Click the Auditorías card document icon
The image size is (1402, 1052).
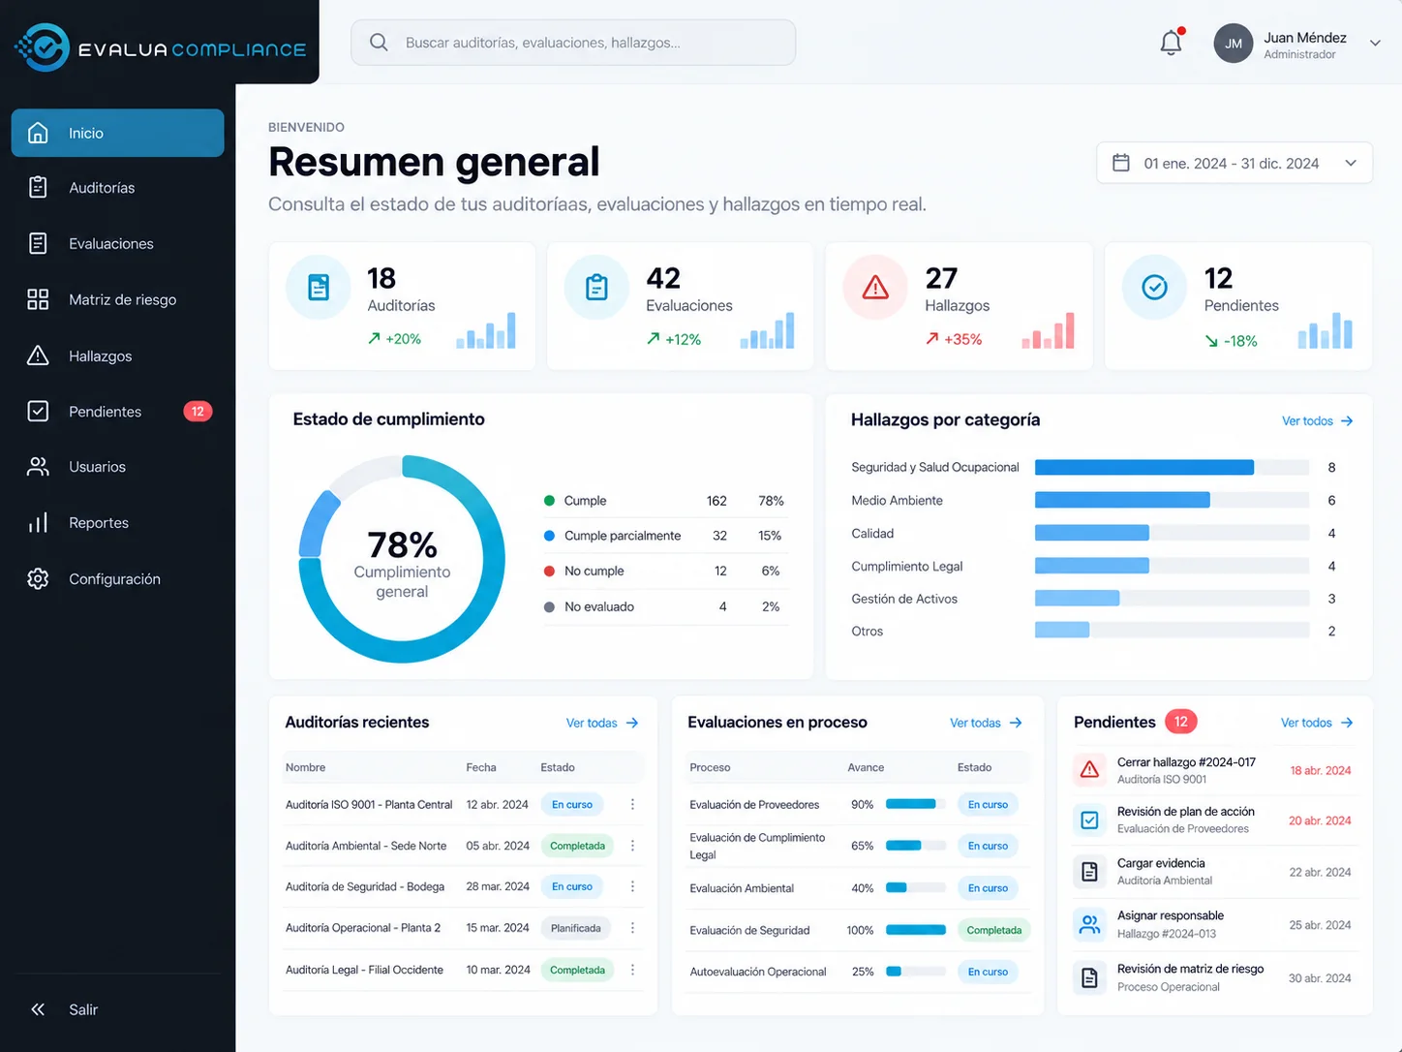(319, 288)
